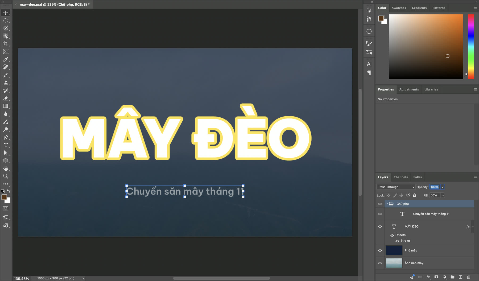Select the Eraser tool
The width and height of the screenshot is (479, 281).
tap(6, 98)
